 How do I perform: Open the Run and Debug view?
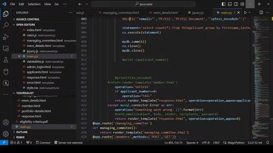point(6,37)
